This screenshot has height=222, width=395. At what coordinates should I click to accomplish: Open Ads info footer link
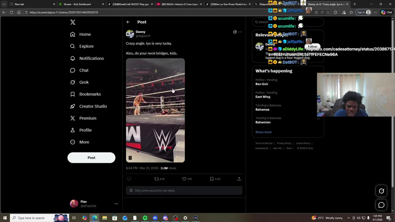[x=277, y=148]
